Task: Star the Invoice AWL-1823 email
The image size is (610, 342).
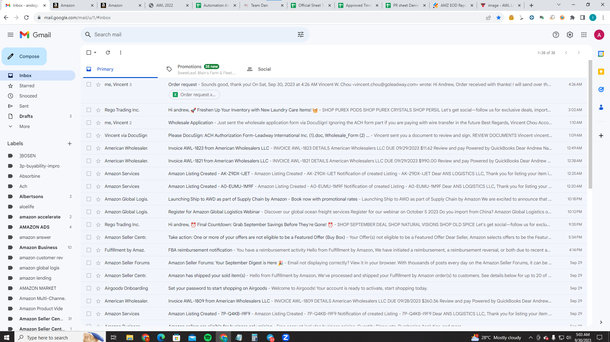Action: coord(98,148)
